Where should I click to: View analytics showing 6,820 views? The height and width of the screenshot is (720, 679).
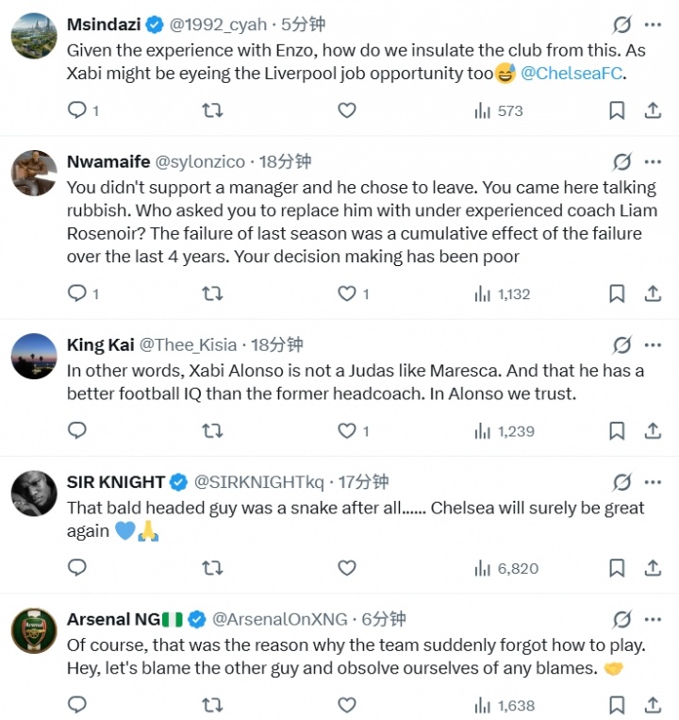click(x=506, y=568)
